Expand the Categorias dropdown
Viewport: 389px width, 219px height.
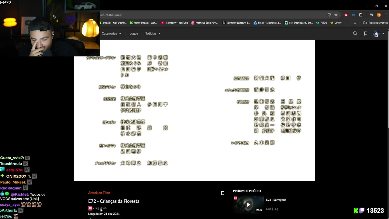(111, 33)
